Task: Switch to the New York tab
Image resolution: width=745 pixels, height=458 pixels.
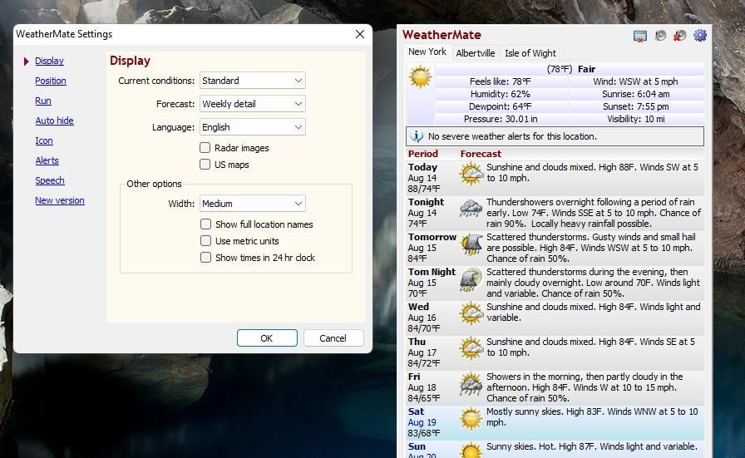Action: tap(427, 52)
